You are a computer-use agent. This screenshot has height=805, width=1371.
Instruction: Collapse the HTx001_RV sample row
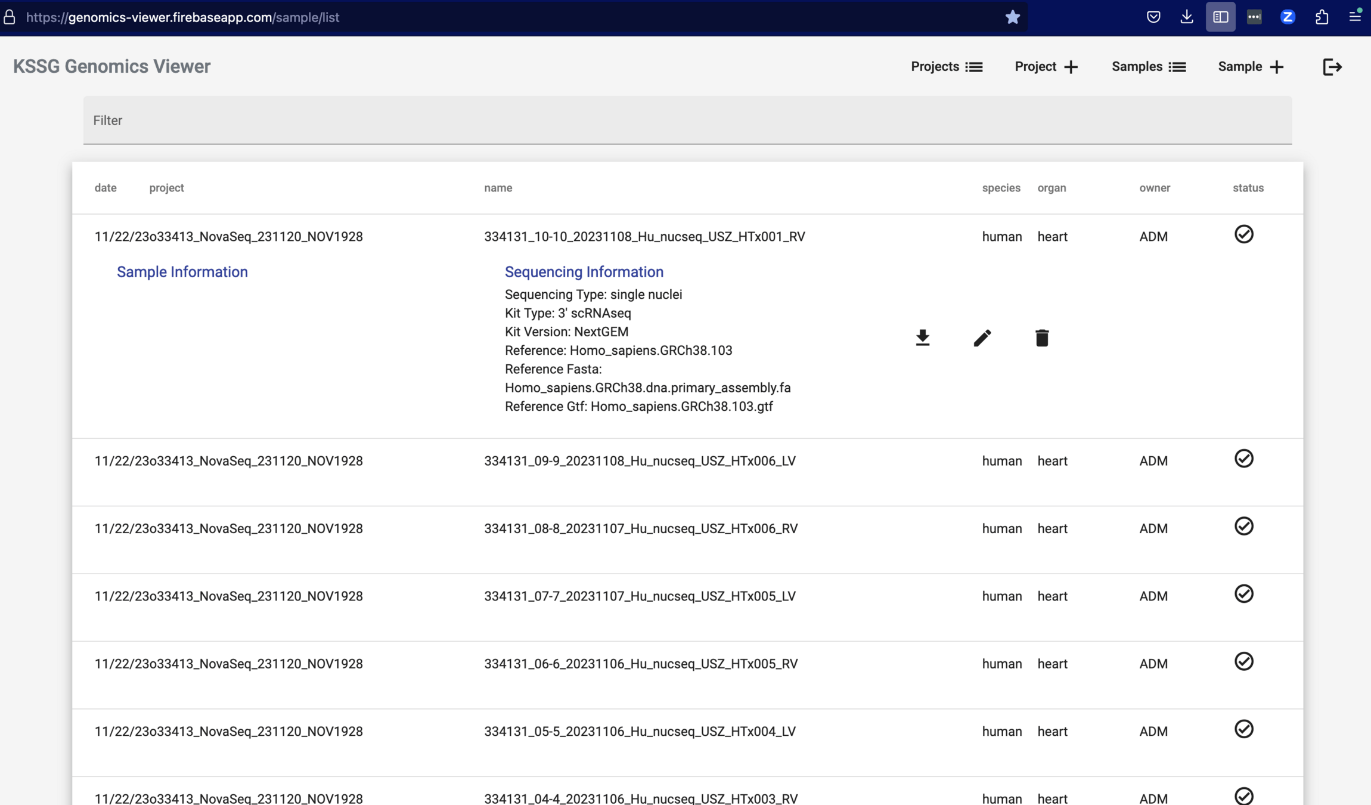(x=644, y=237)
